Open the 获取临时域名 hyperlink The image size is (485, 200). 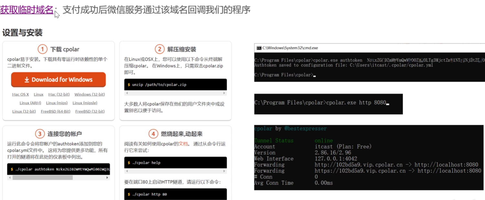tap(27, 10)
